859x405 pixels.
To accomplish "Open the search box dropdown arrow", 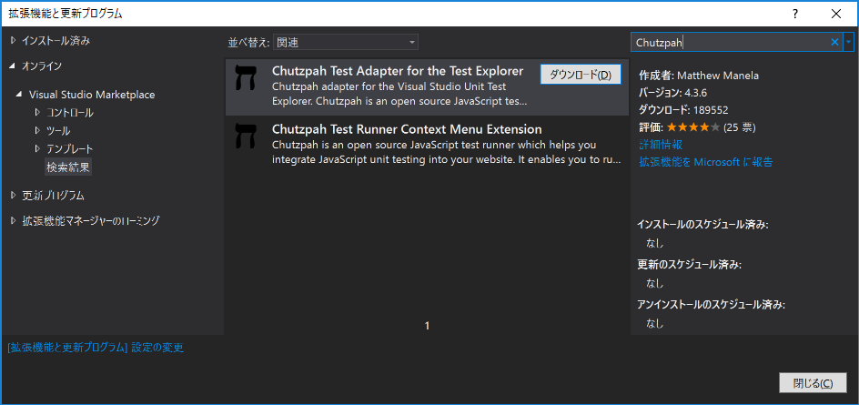I will pyautogui.click(x=849, y=42).
